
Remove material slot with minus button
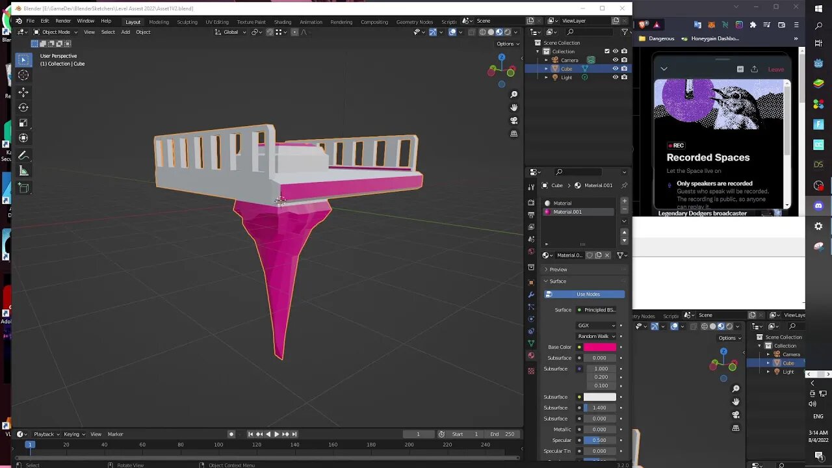tap(624, 210)
